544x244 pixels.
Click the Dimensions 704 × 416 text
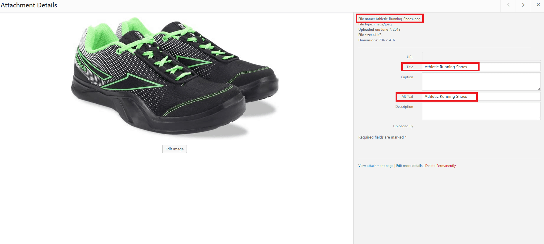tap(376, 40)
